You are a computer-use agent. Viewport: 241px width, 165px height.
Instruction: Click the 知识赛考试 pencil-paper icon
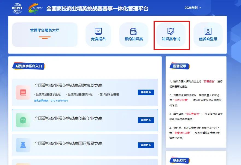(x=171, y=31)
